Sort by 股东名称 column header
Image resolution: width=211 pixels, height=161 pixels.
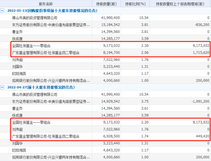point(46,4)
